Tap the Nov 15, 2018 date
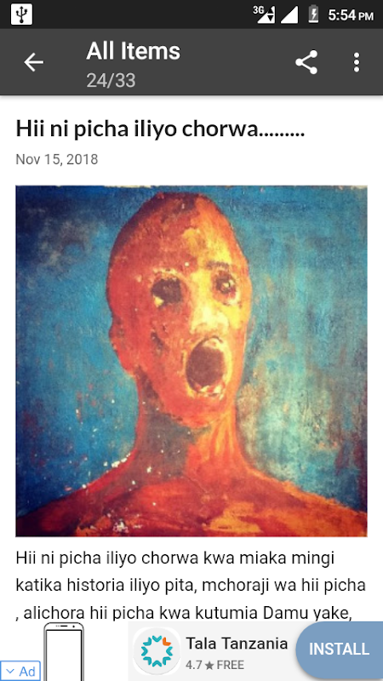This screenshot has width=383, height=681. pyautogui.click(x=57, y=159)
